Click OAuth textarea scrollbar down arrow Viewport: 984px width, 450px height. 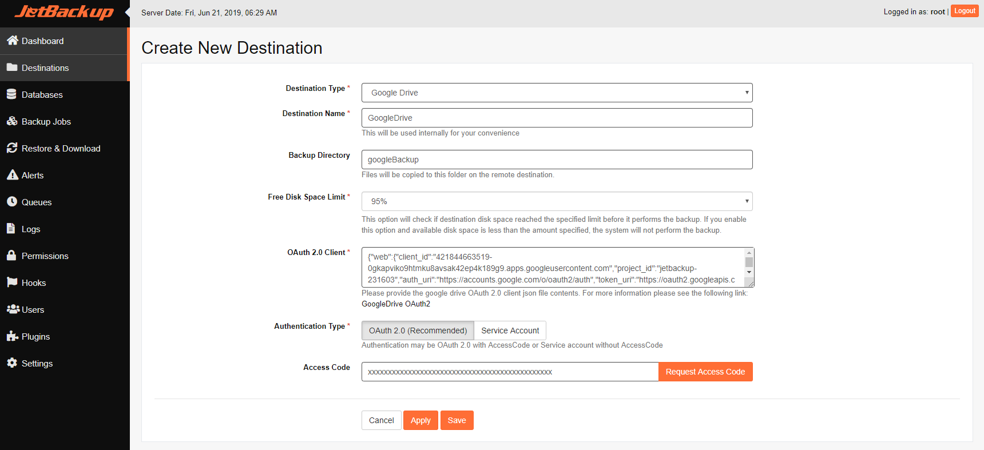pos(749,272)
